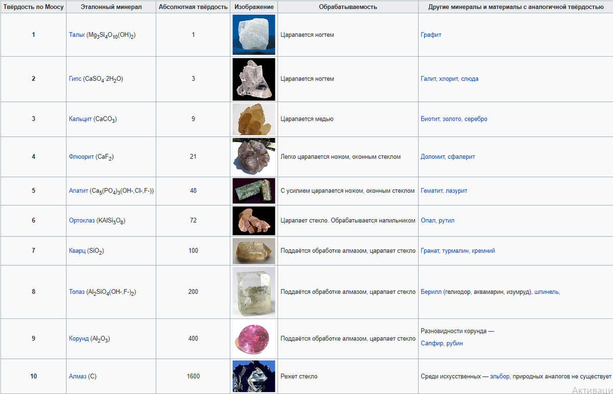Follow the Гранат link
This screenshot has width=613, height=394.
click(431, 250)
